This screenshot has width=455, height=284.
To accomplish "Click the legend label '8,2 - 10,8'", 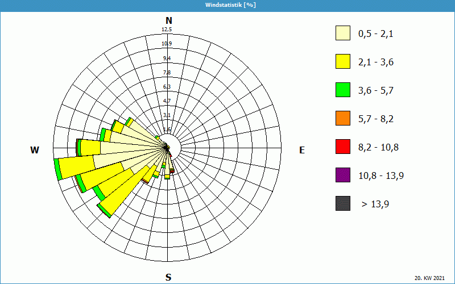I will tap(378, 148).
